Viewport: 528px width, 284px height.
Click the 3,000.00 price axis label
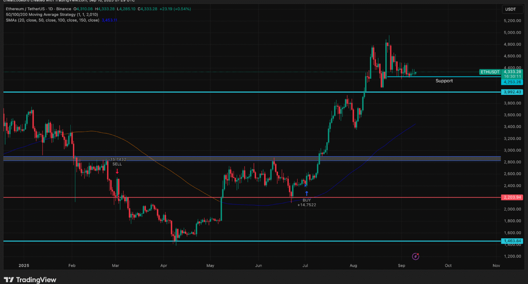[513, 150]
